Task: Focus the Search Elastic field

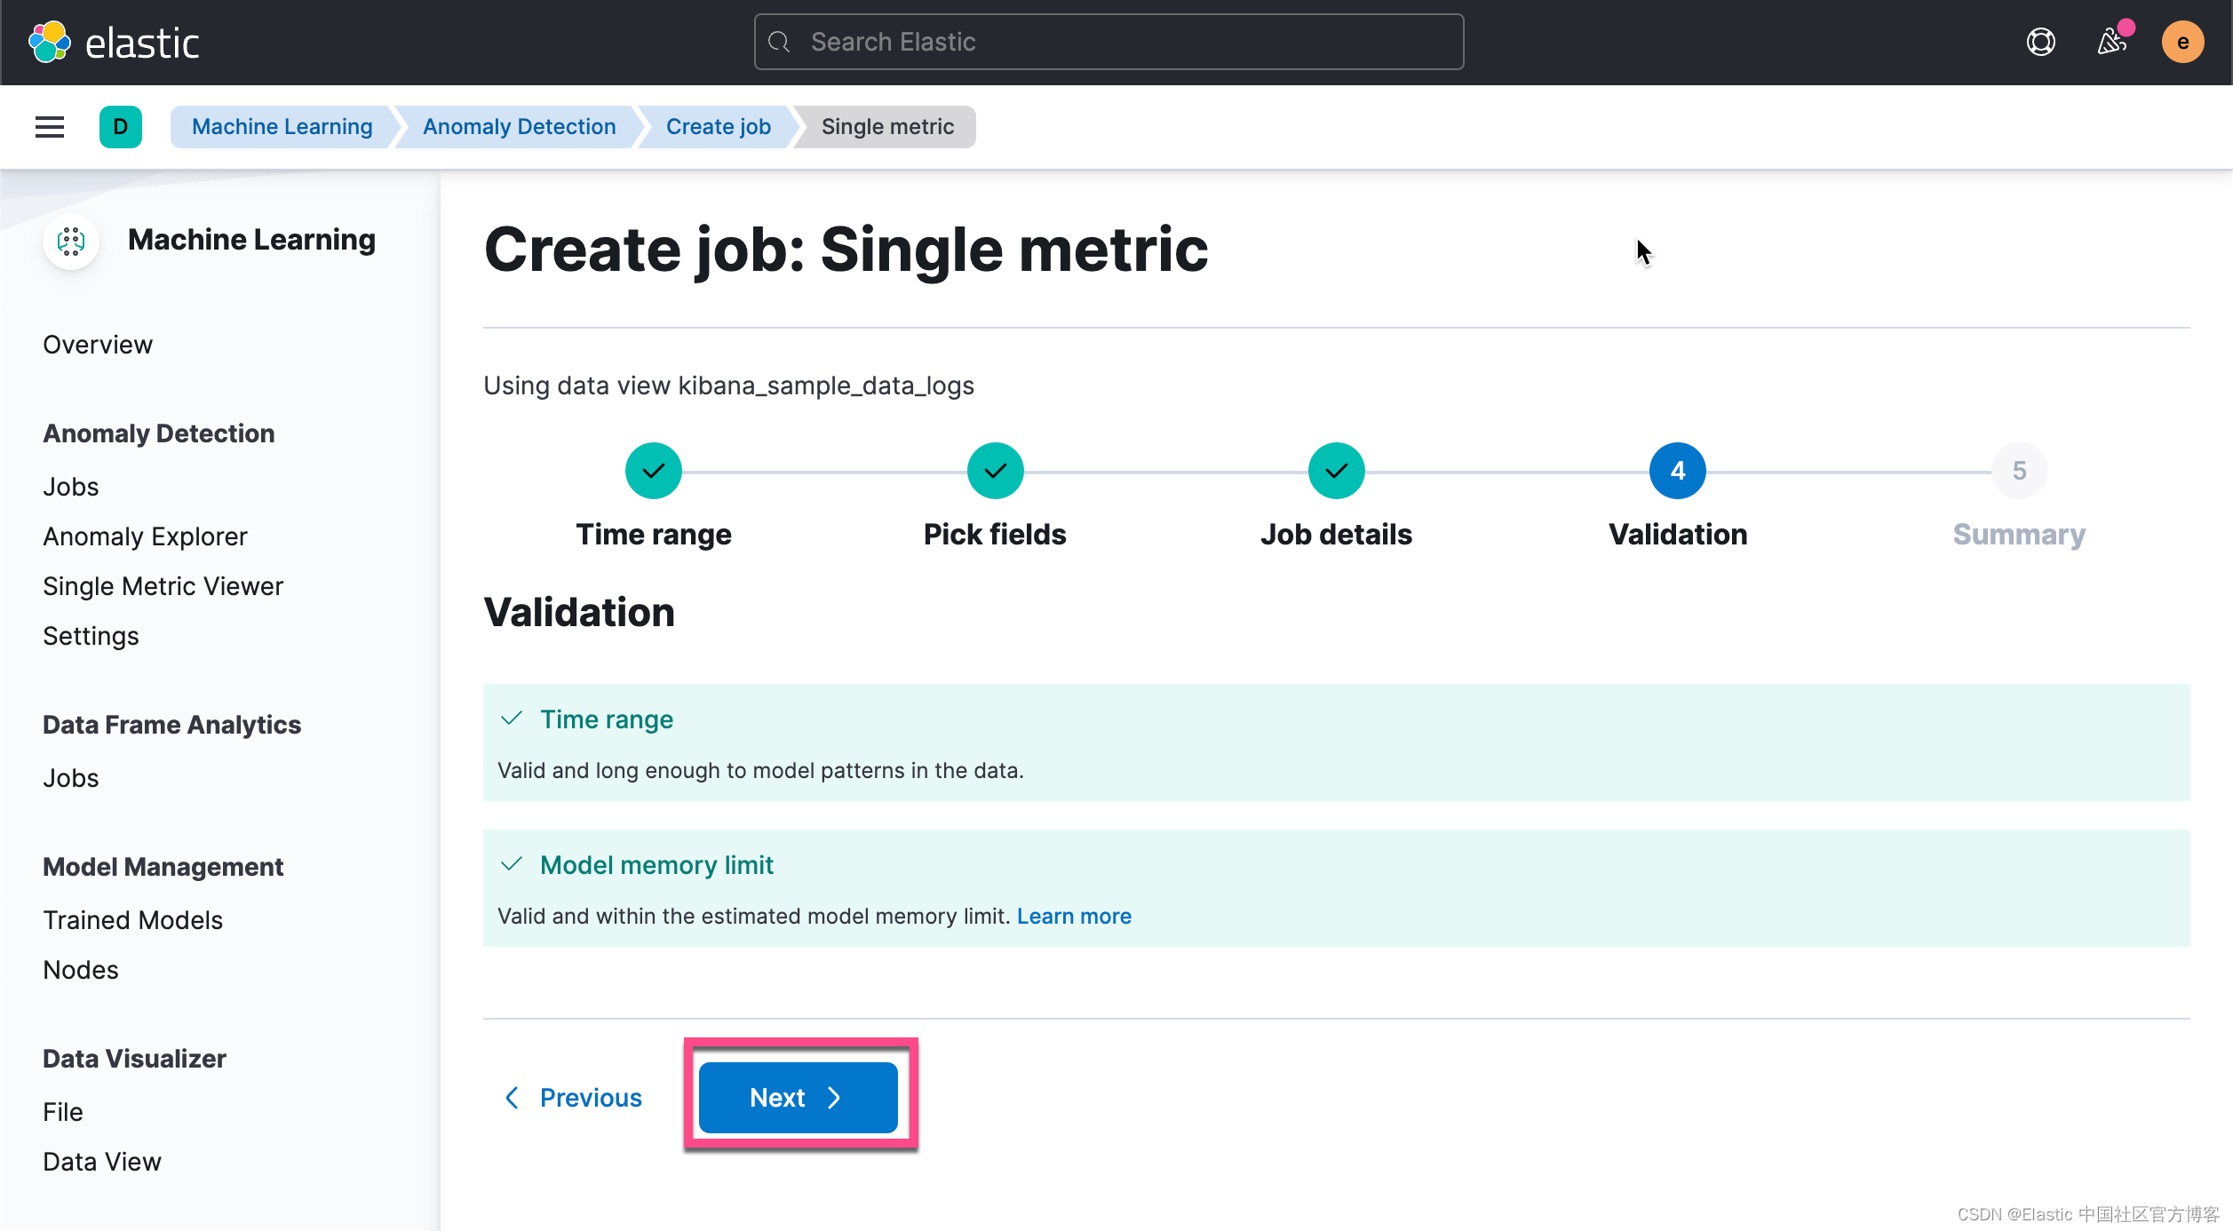Action: (x=1109, y=42)
